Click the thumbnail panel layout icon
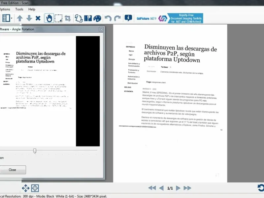The width and height of the screenshot is (264, 198). [6, 18]
